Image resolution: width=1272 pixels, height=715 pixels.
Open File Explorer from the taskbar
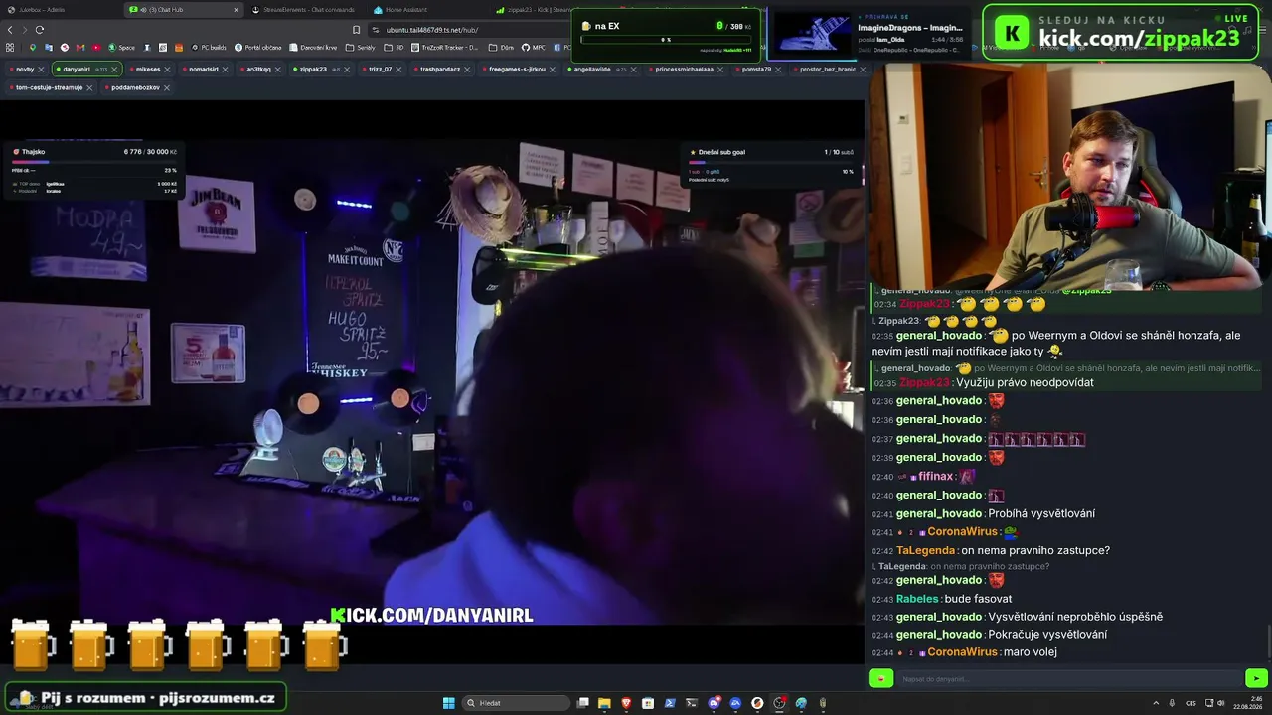(604, 703)
